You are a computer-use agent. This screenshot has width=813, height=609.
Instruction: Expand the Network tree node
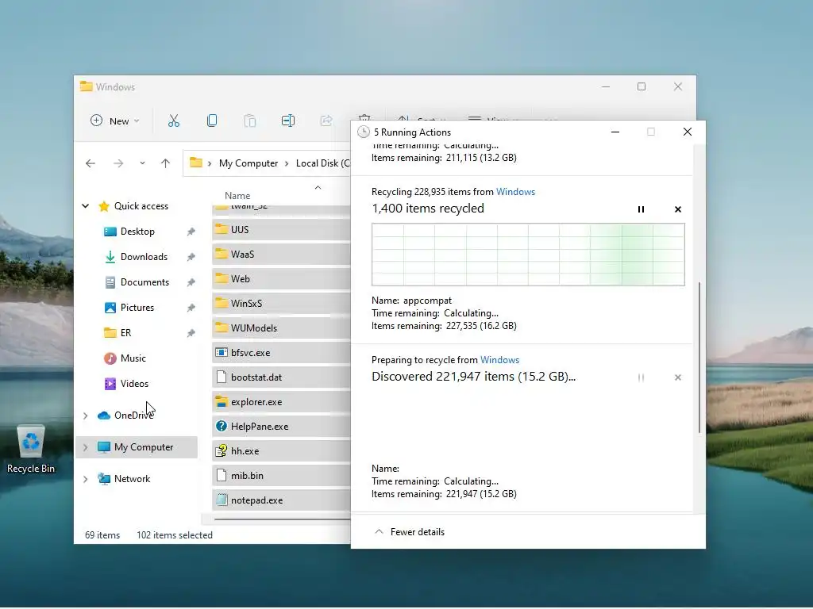click(86, 479)
